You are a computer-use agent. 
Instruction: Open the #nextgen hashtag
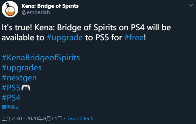click(19, 78)
